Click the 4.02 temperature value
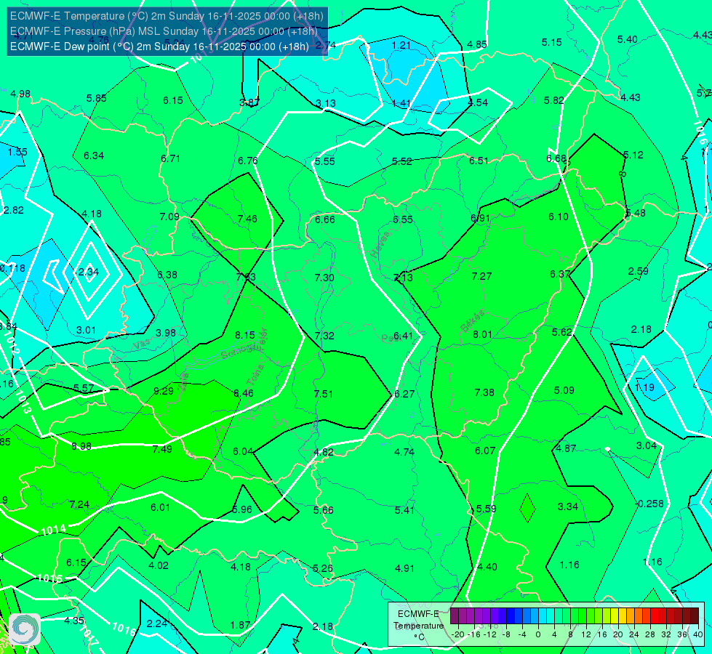Image resolution: width=712 pixels, height=654 pixels. 159,565
